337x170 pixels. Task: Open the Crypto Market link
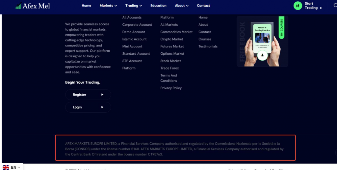(x=171, y=39)
